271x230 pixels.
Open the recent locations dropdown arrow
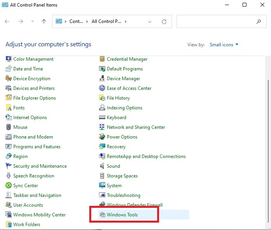(x=32, y=21)
